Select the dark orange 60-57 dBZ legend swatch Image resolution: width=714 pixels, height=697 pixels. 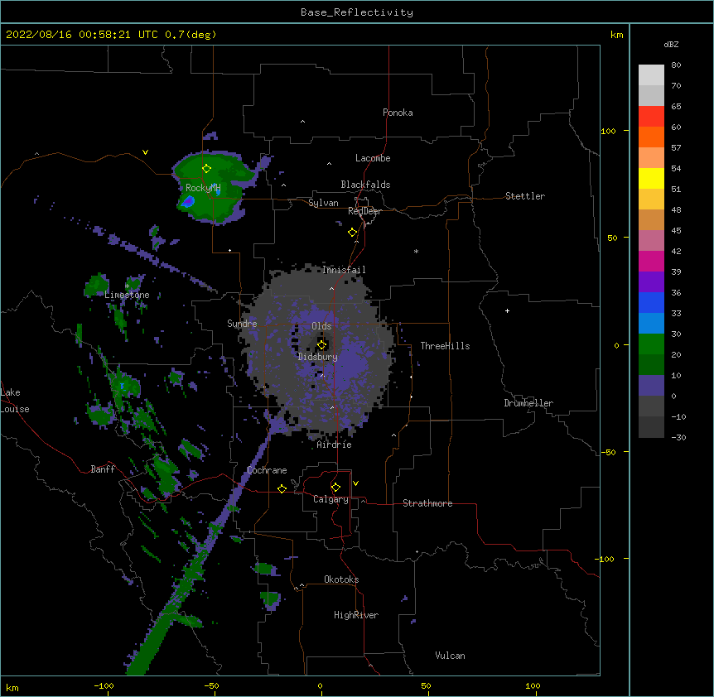pos(651,137)
